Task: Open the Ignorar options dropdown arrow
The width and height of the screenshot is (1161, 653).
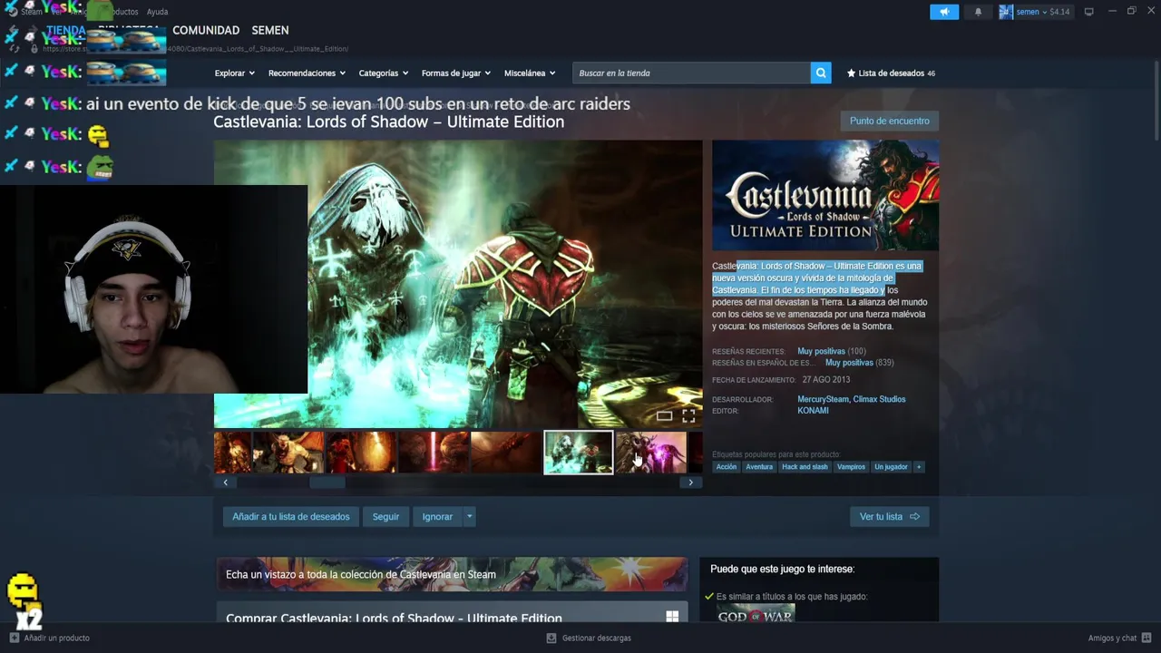Action: (469, 517)
